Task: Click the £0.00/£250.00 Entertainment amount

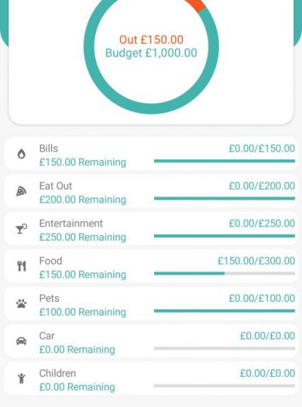Action: click(x=262, y=224)
